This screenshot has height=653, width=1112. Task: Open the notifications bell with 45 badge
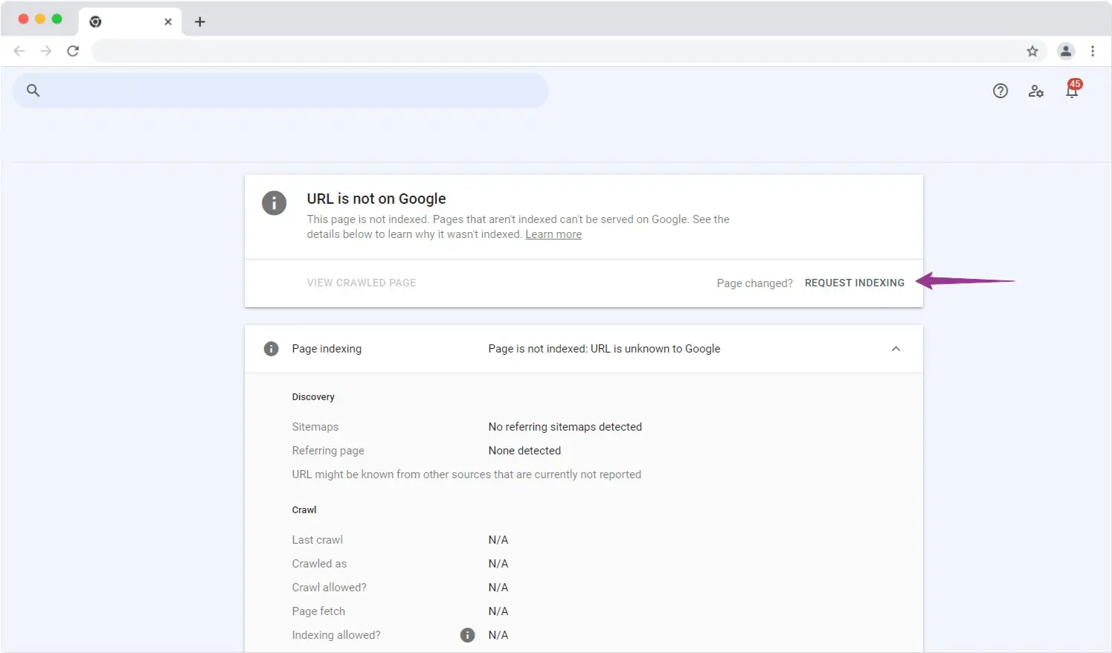tap(1072, 91)
